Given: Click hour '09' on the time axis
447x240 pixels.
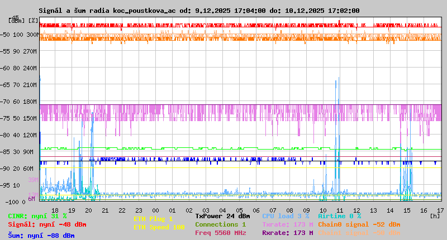Looking at the screenshot, I should pos(306,210).
